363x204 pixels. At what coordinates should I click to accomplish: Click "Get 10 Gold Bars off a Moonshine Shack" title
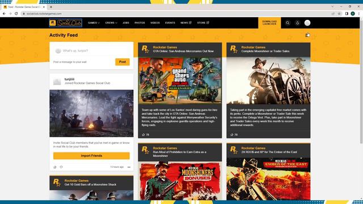(x=91, y=185)
